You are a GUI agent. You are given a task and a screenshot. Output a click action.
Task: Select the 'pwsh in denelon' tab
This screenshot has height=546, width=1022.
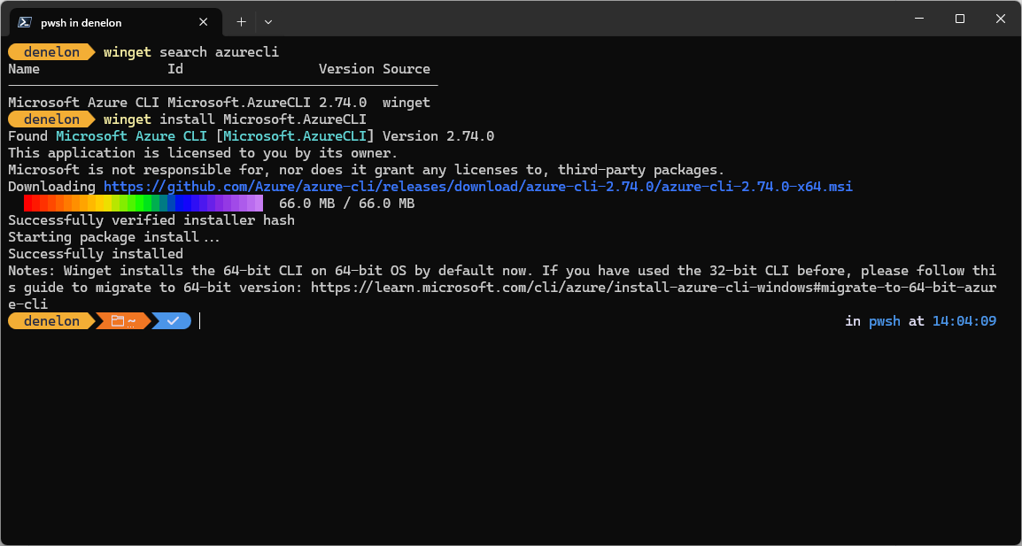106,21
